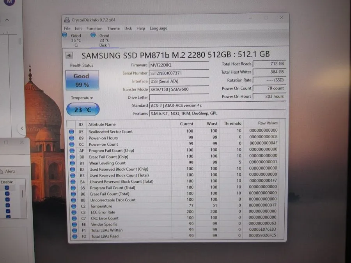Toggle the first Enable checkbox in left window

7,188
